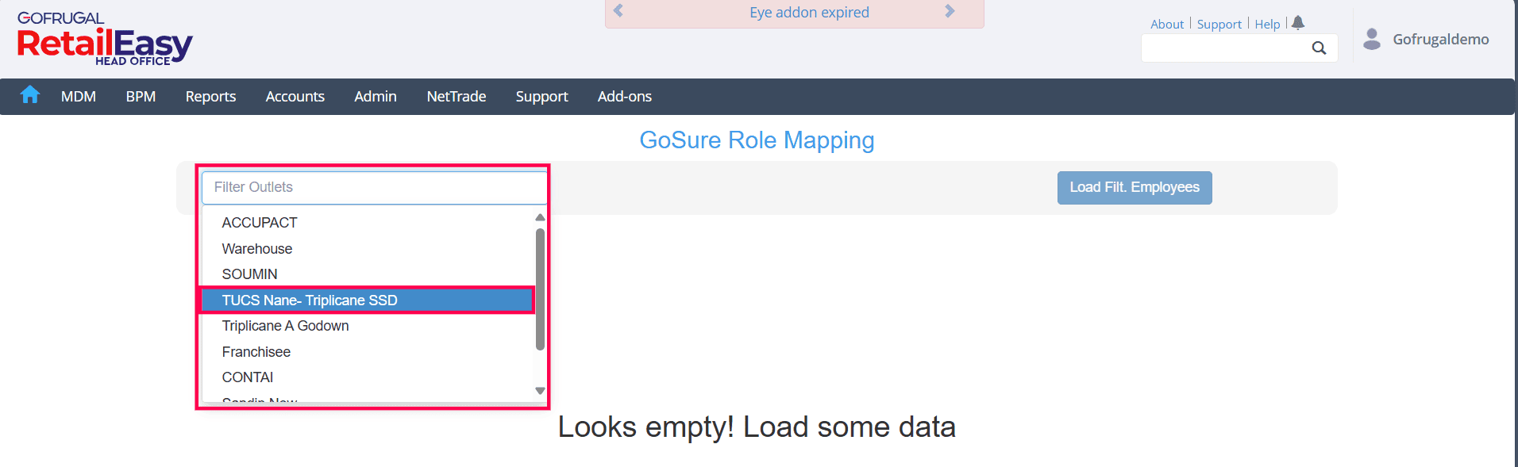This screenshot has height=467, width=1518.
Task: Click the home icon in navigation bar
Action: click(x=30, y=95)
